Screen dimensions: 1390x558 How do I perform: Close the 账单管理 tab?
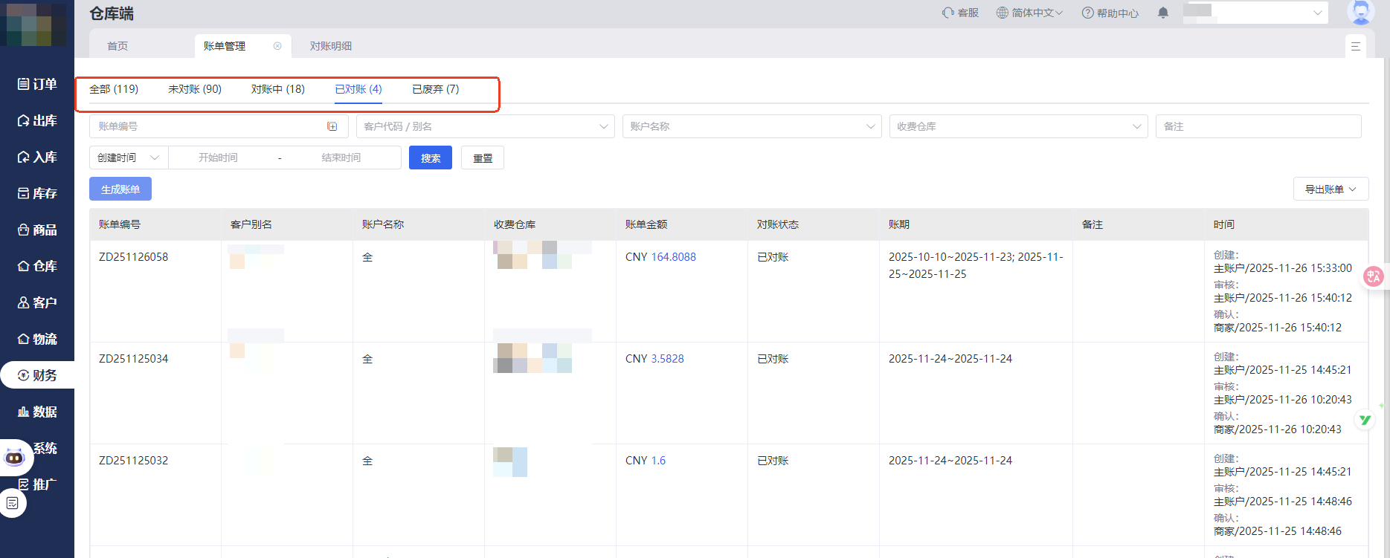tap(277, 46)
